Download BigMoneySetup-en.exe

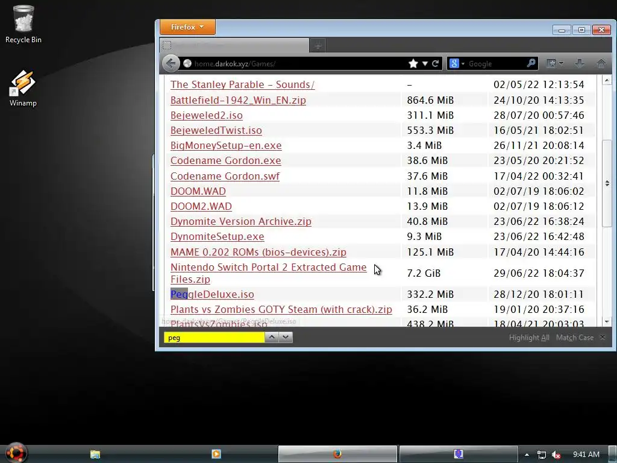(226, 146)
